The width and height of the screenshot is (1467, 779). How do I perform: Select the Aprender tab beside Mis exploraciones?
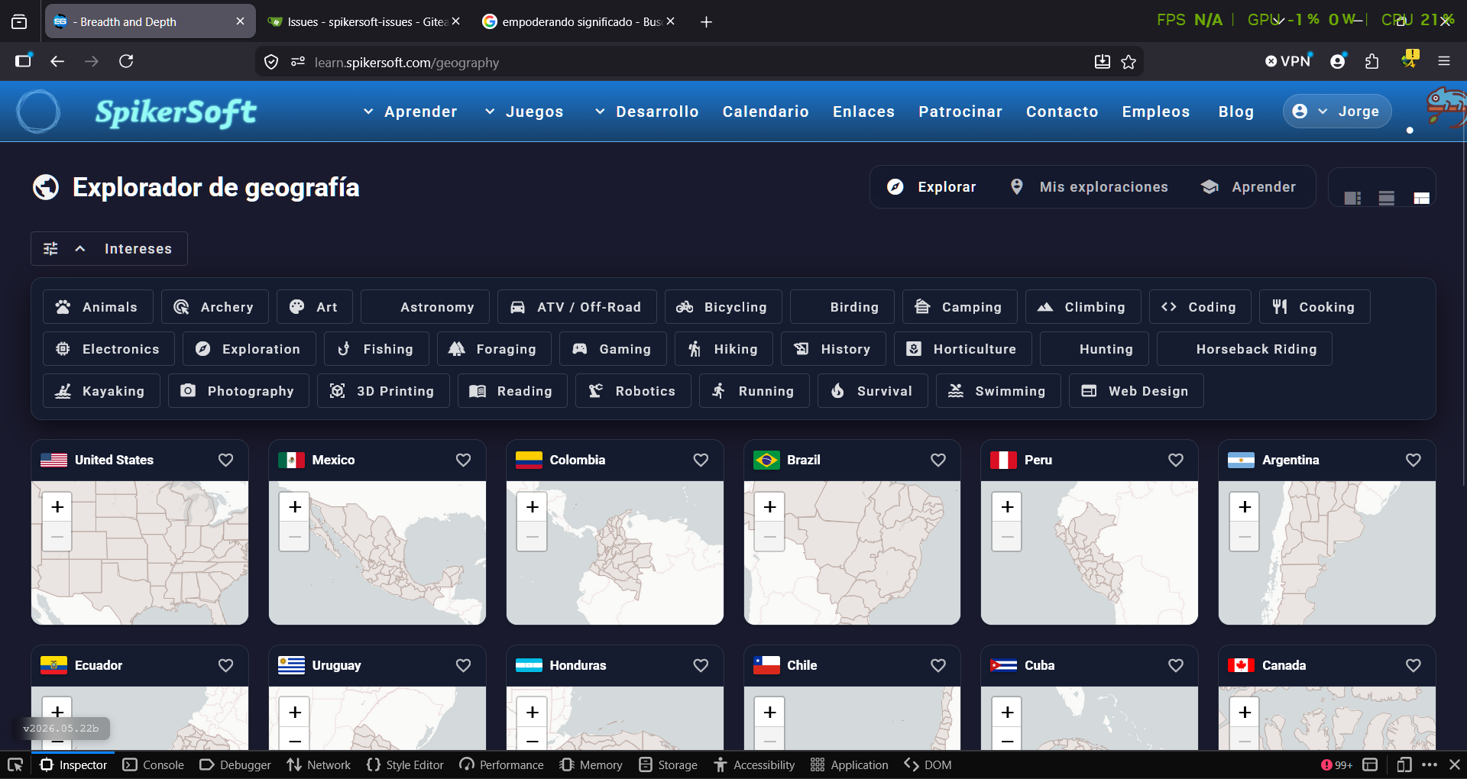(1248, 187)
